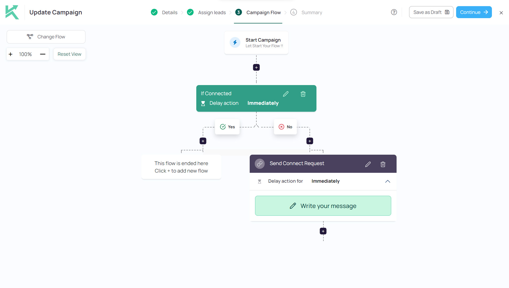Click the pencil icon on Send Connect Request
Screen dimensions: 509x288
[368, 164]
